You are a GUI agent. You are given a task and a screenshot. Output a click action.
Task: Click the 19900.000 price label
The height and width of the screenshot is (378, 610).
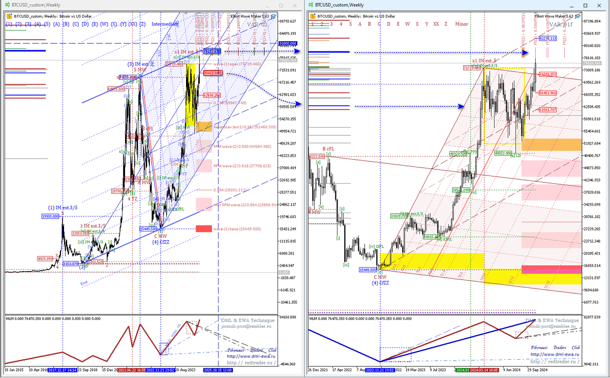(51, 216)
